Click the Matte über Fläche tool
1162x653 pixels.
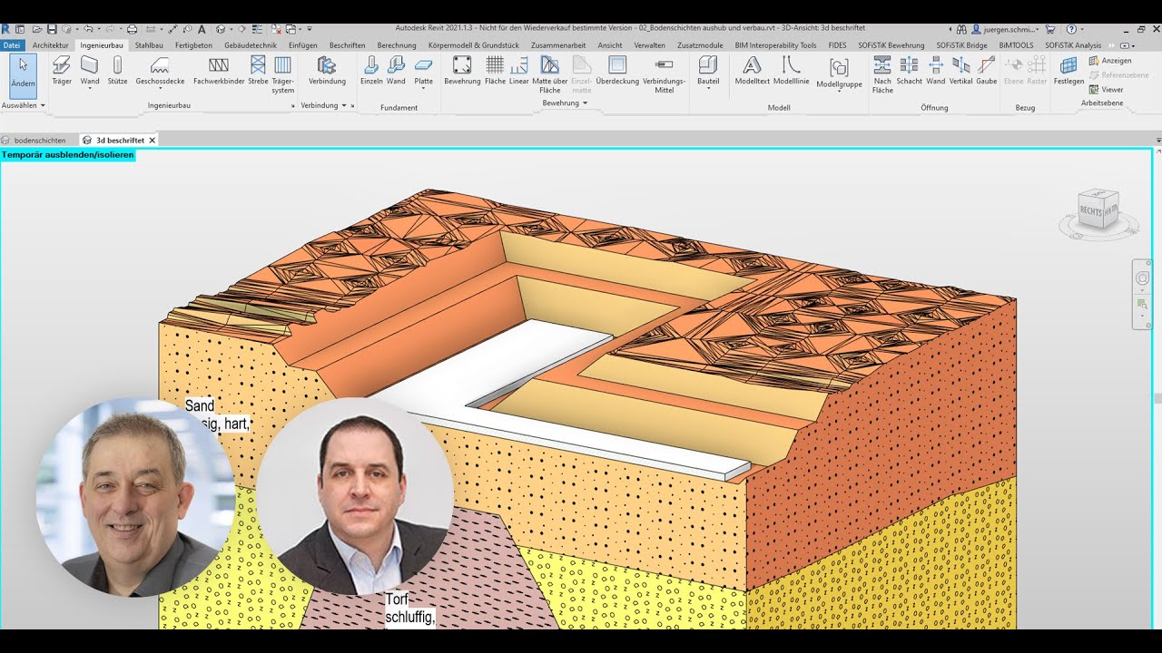coord(550,74)
